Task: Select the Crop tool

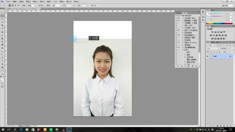Action: click(x=2, y=25)
